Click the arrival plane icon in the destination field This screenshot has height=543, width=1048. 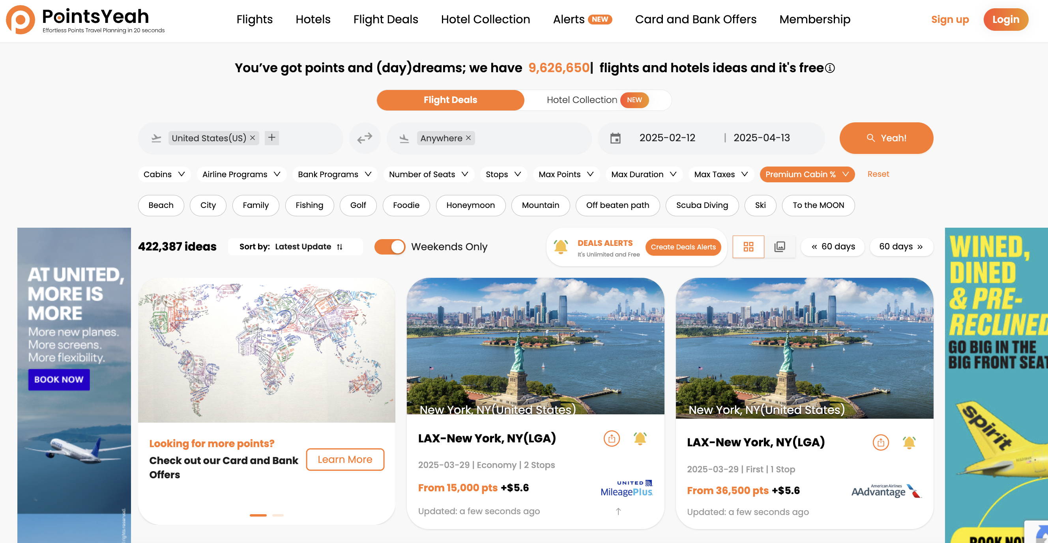tap(404, 138)
